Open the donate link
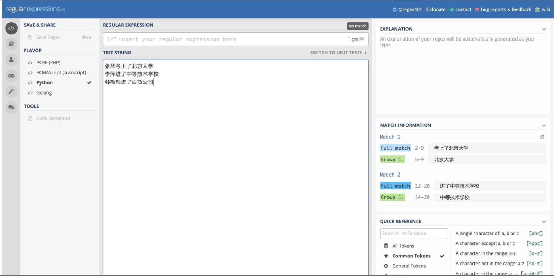 [x=436, y=10]
